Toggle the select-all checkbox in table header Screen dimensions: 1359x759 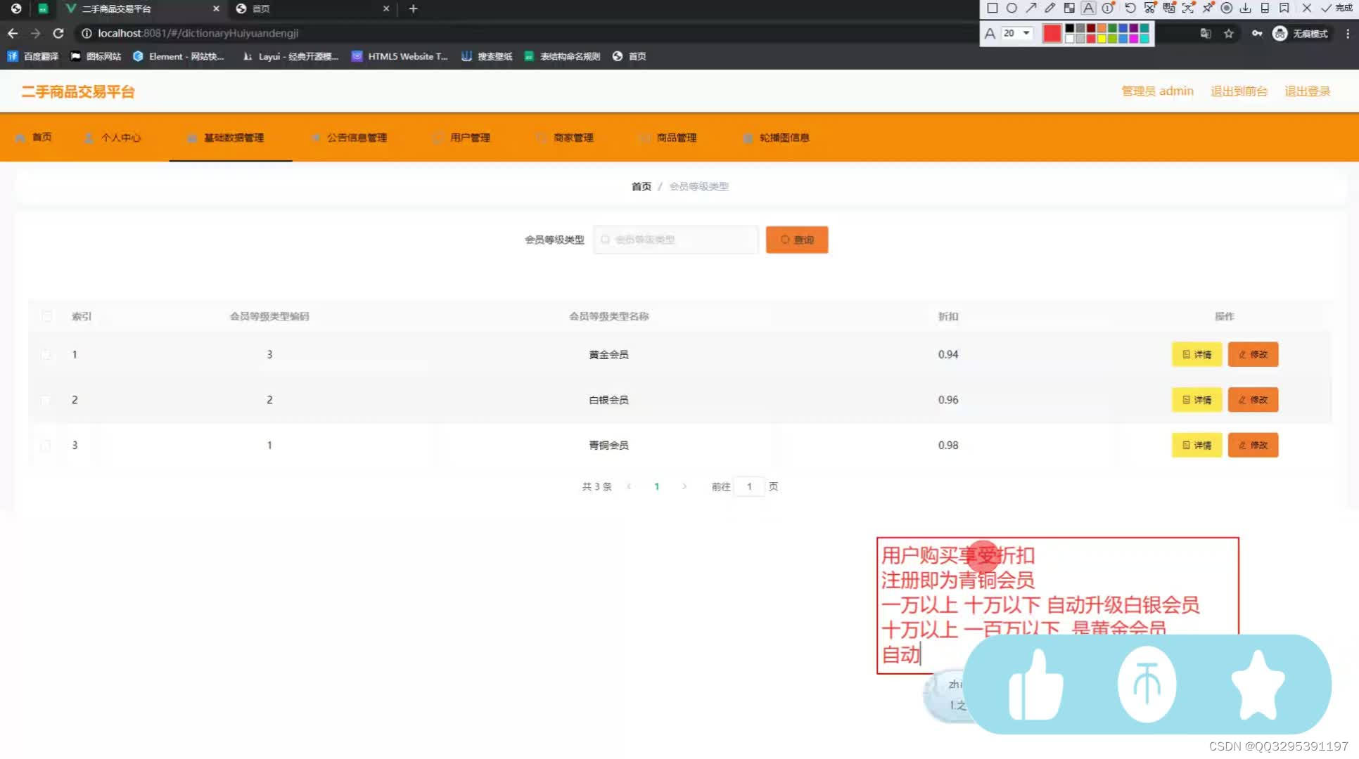(x=46, y=316)
